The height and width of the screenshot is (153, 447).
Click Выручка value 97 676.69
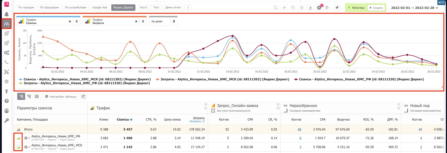tap(342, 129)
